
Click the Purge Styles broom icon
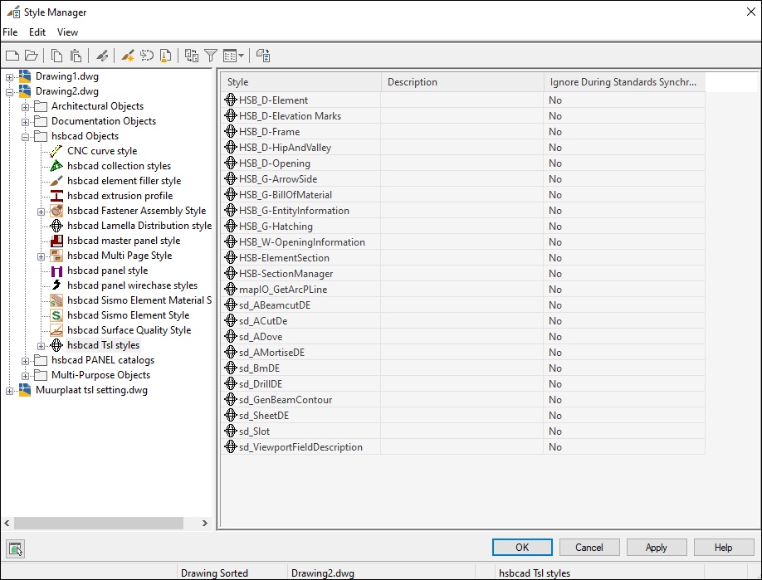166,56
